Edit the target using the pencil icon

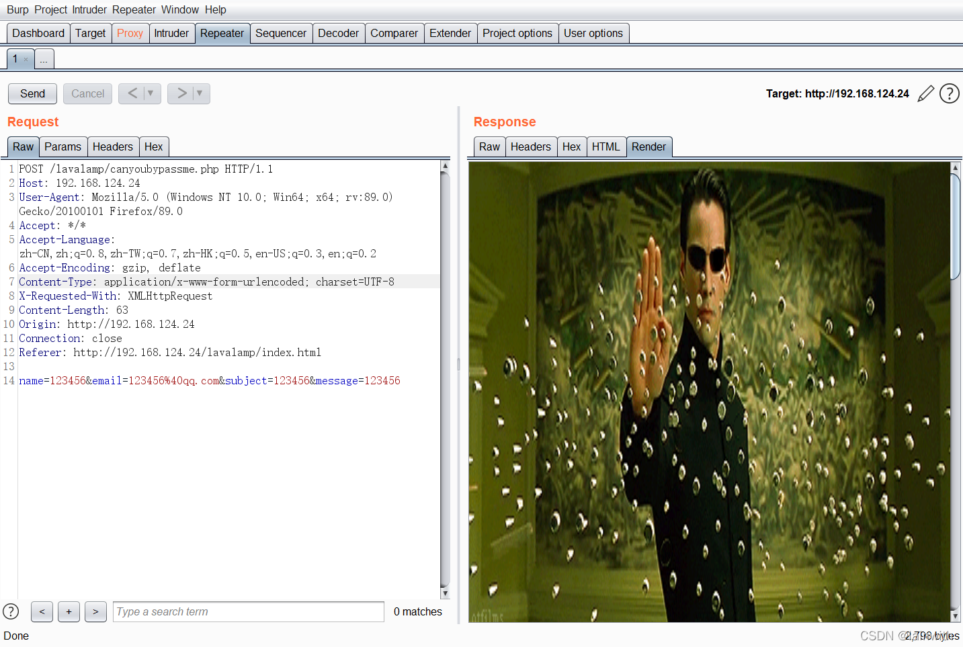coord(926,93)
